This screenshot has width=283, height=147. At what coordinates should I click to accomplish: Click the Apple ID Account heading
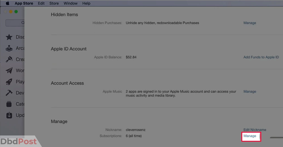(x=68, y=49)
